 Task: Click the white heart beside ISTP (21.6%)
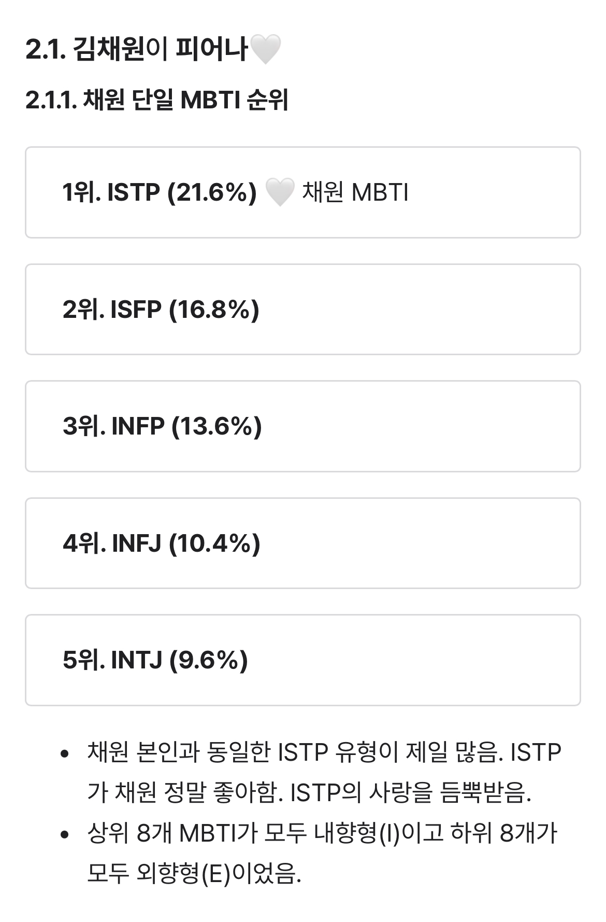(279, 192)
